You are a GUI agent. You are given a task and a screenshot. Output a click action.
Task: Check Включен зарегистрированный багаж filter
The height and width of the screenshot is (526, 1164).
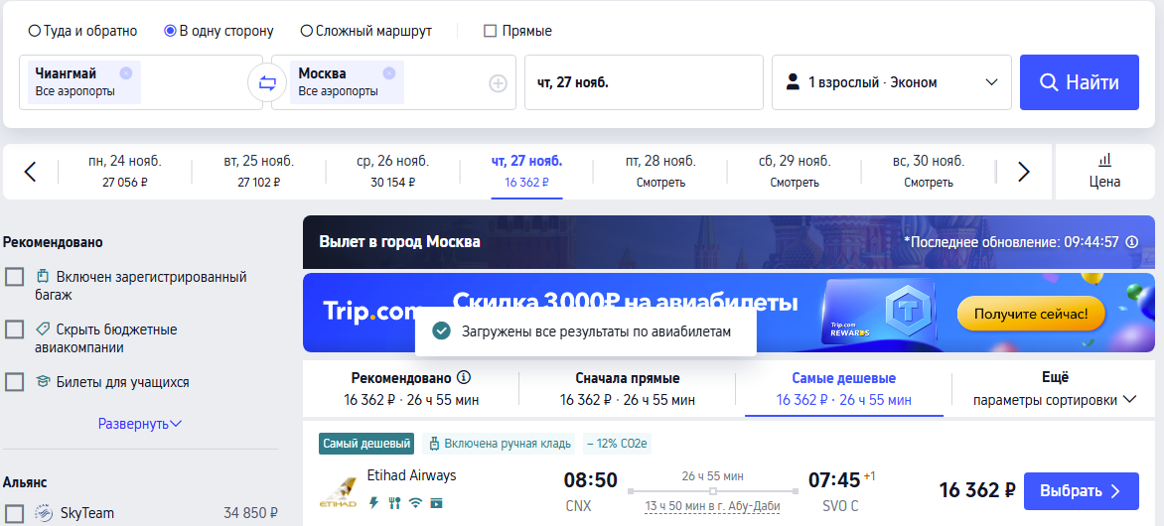tap(15, 277)
